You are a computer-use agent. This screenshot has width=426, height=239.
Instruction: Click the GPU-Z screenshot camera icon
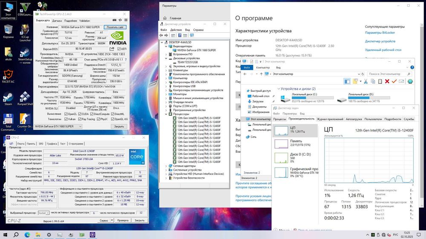coord(114,20)
